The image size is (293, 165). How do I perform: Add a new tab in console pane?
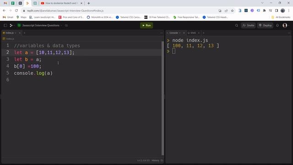pos(203,33)
